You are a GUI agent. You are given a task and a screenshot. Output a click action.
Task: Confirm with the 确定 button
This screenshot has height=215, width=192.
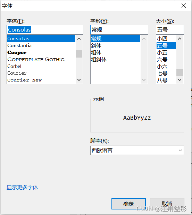(x=128, y=204)
